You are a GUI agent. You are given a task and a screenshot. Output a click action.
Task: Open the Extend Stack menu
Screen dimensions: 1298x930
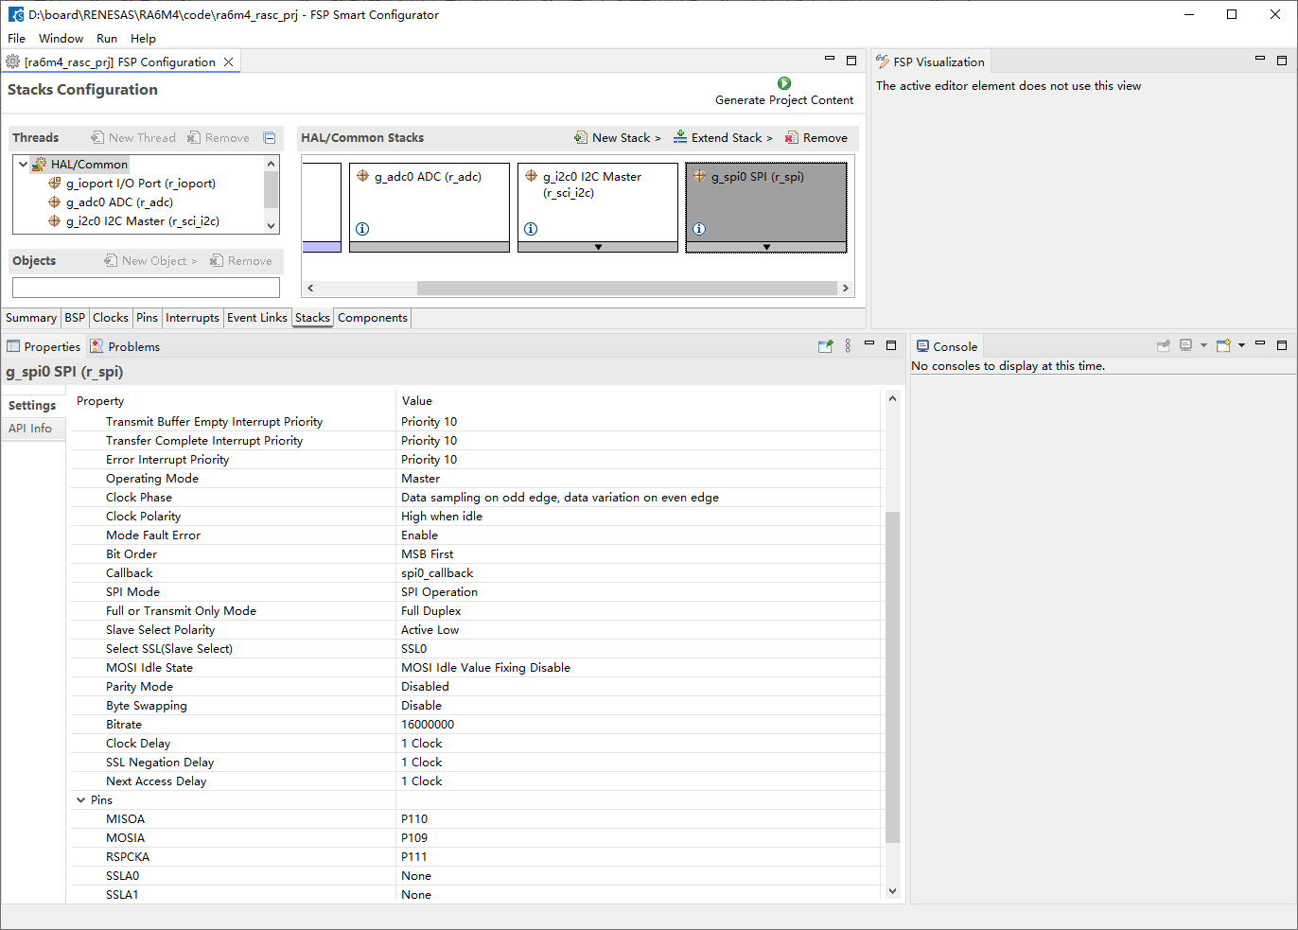(x=723, y=138)
